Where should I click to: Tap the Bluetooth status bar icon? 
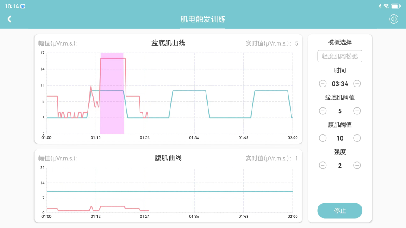[x=380, y=6]
